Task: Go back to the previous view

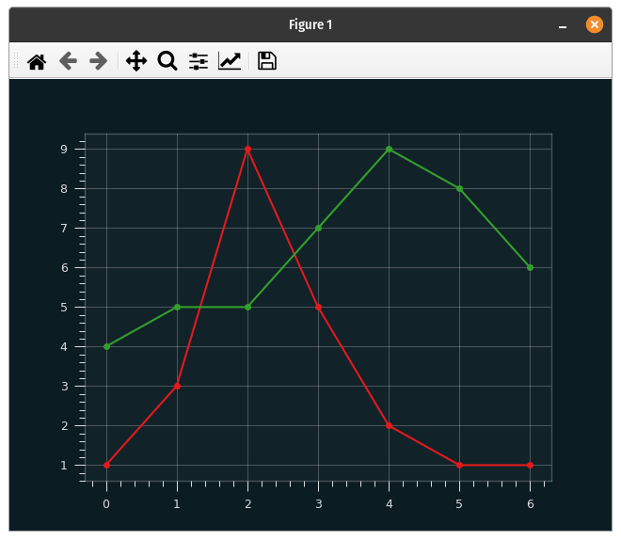Action: [68, 61]
